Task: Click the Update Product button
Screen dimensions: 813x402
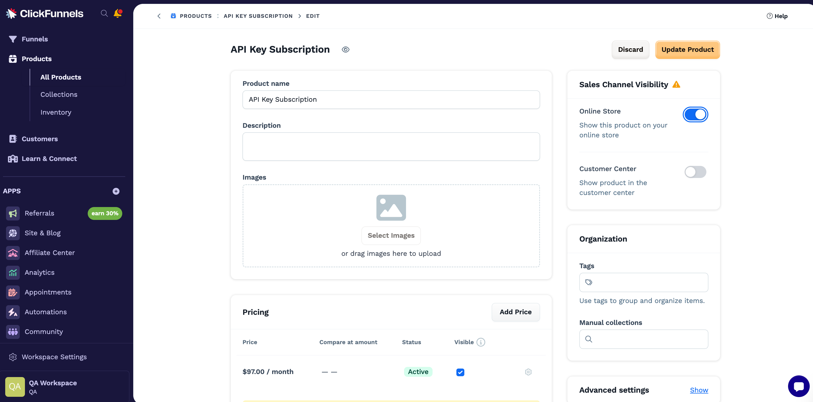Action: [x=687, y=50]
